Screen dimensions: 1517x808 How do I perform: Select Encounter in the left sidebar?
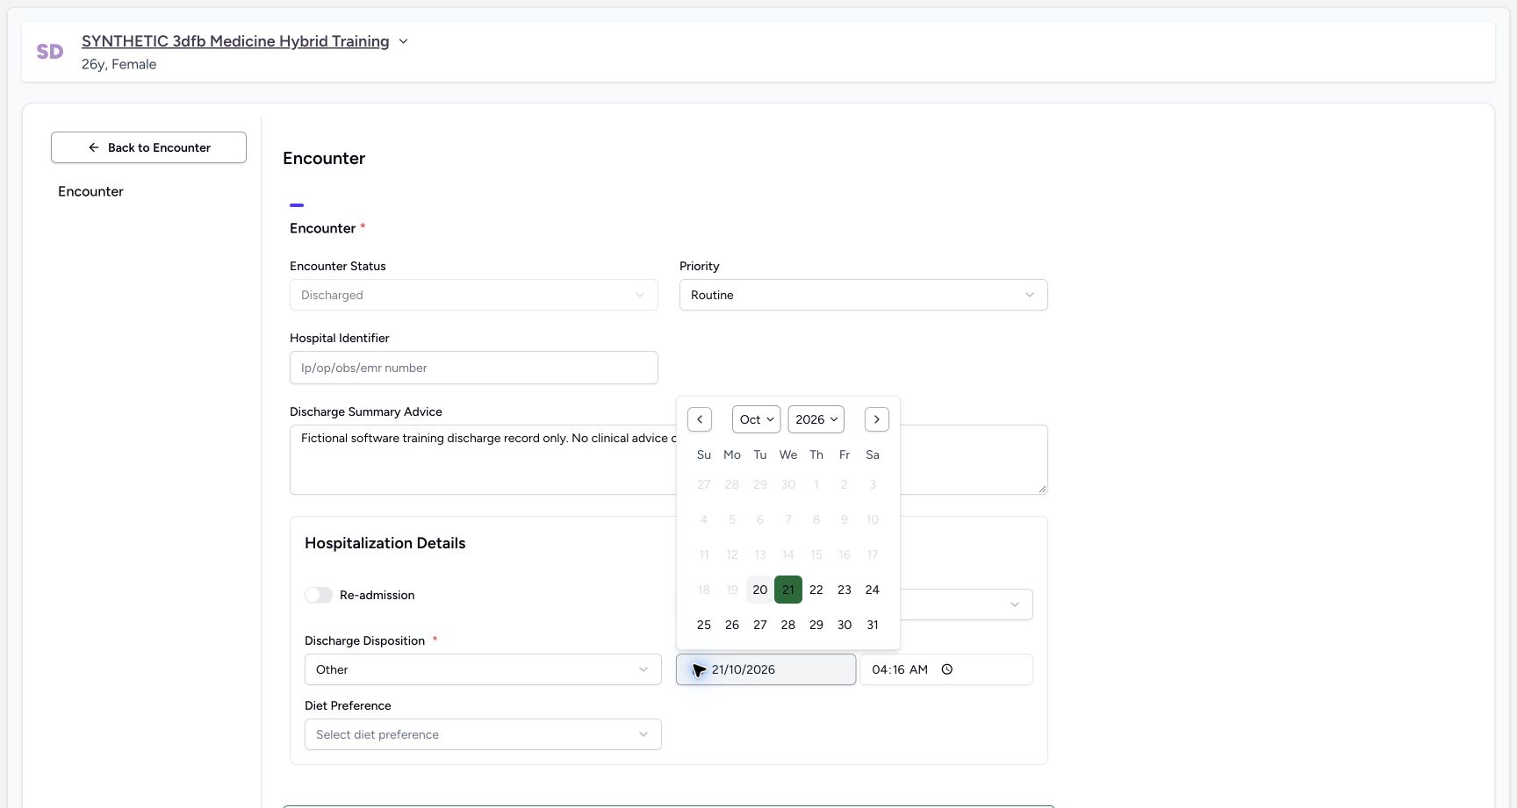[x=90, y=191]
